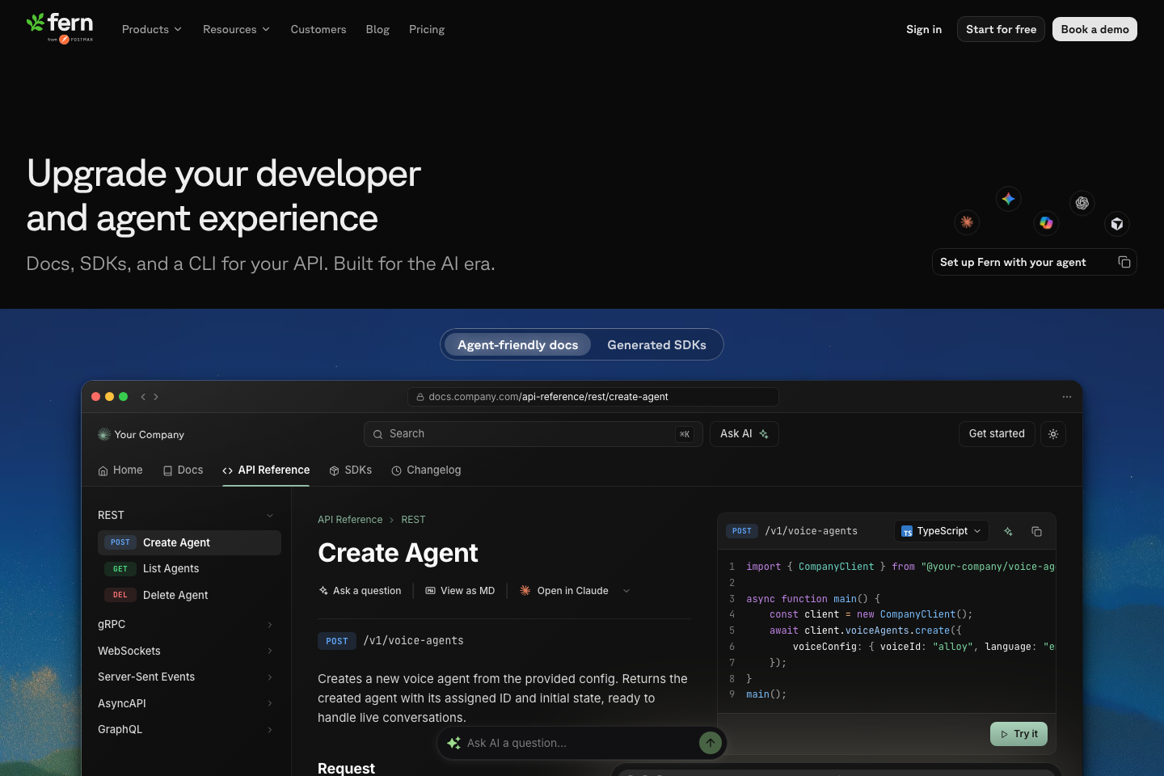This screenshot has height=776, width=1164.
Task: Click the Fern logo
Action: pyautogui.click(x=60, y=27)
